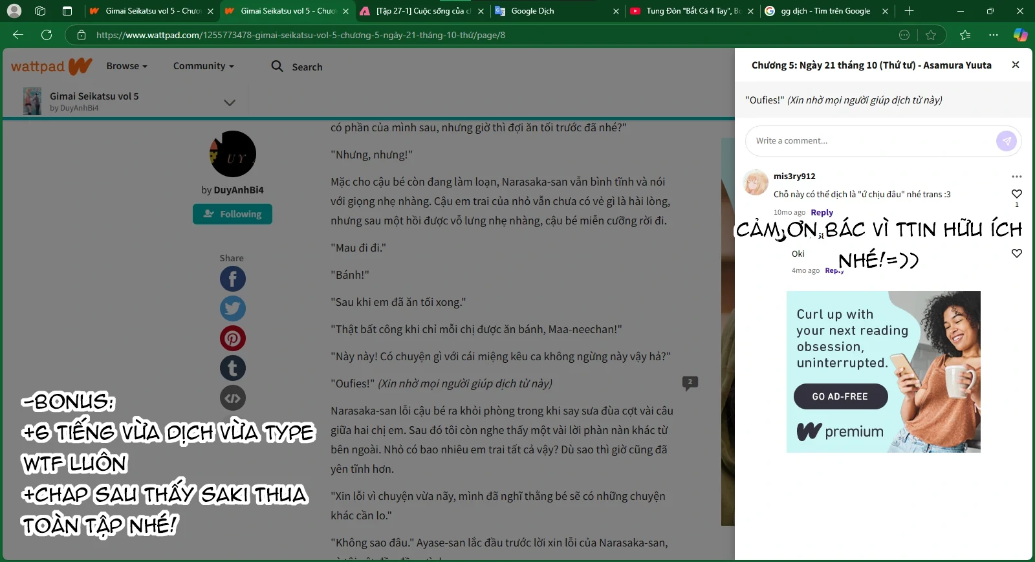Open the Workspaces icon

(x=40, y=11)
